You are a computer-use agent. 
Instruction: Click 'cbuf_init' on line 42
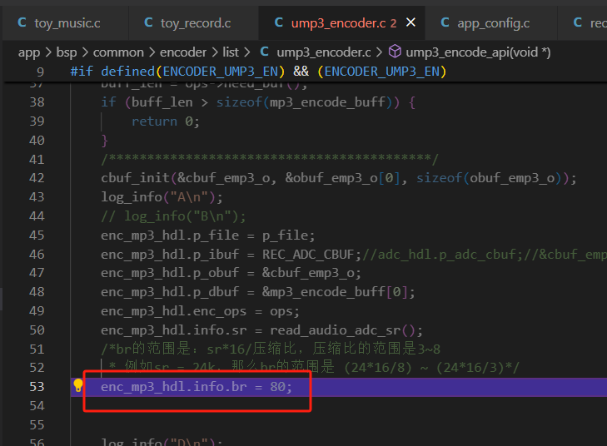pos(135,178)
